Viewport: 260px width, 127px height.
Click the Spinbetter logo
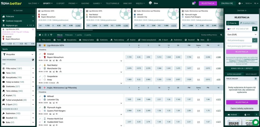tap(11, 3)
